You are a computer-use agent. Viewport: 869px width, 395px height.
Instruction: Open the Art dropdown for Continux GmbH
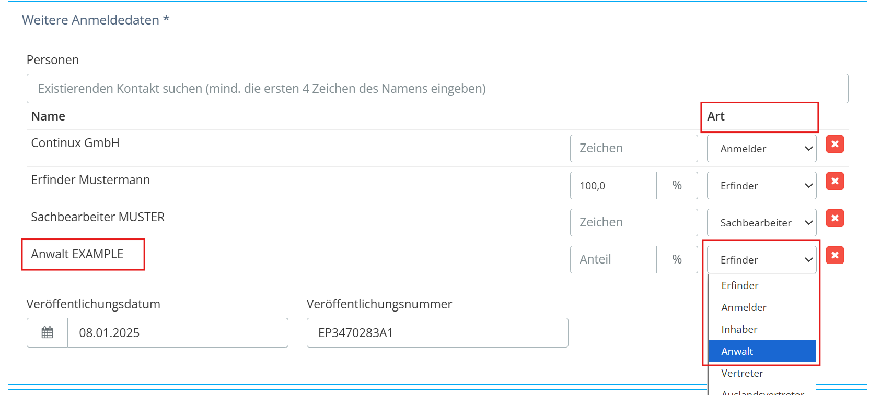click(x=761, y=149)
